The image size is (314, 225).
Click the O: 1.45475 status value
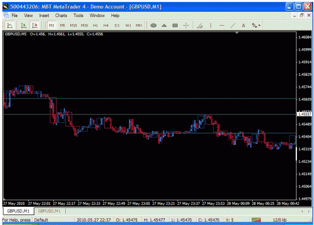click(x=127, y=220)
